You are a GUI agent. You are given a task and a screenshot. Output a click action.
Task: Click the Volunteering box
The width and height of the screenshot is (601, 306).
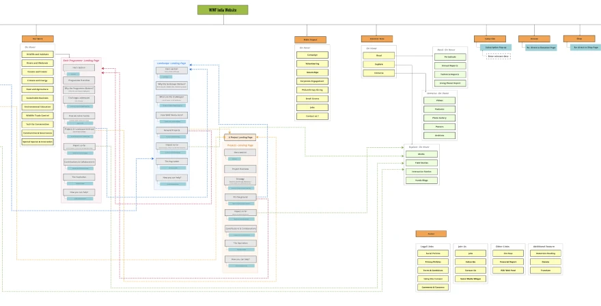point(312,64)
